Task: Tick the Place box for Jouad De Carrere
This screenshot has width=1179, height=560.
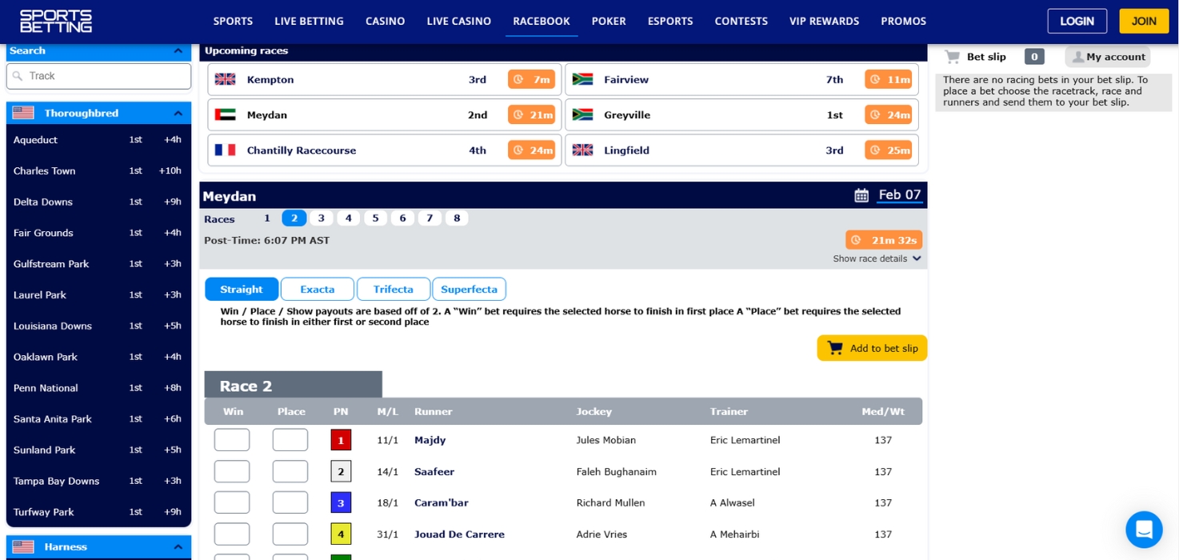Action: click(290, 534)
